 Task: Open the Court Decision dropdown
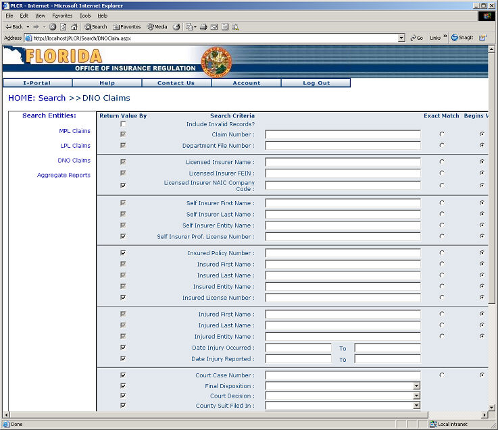click(x=416, y=396)
